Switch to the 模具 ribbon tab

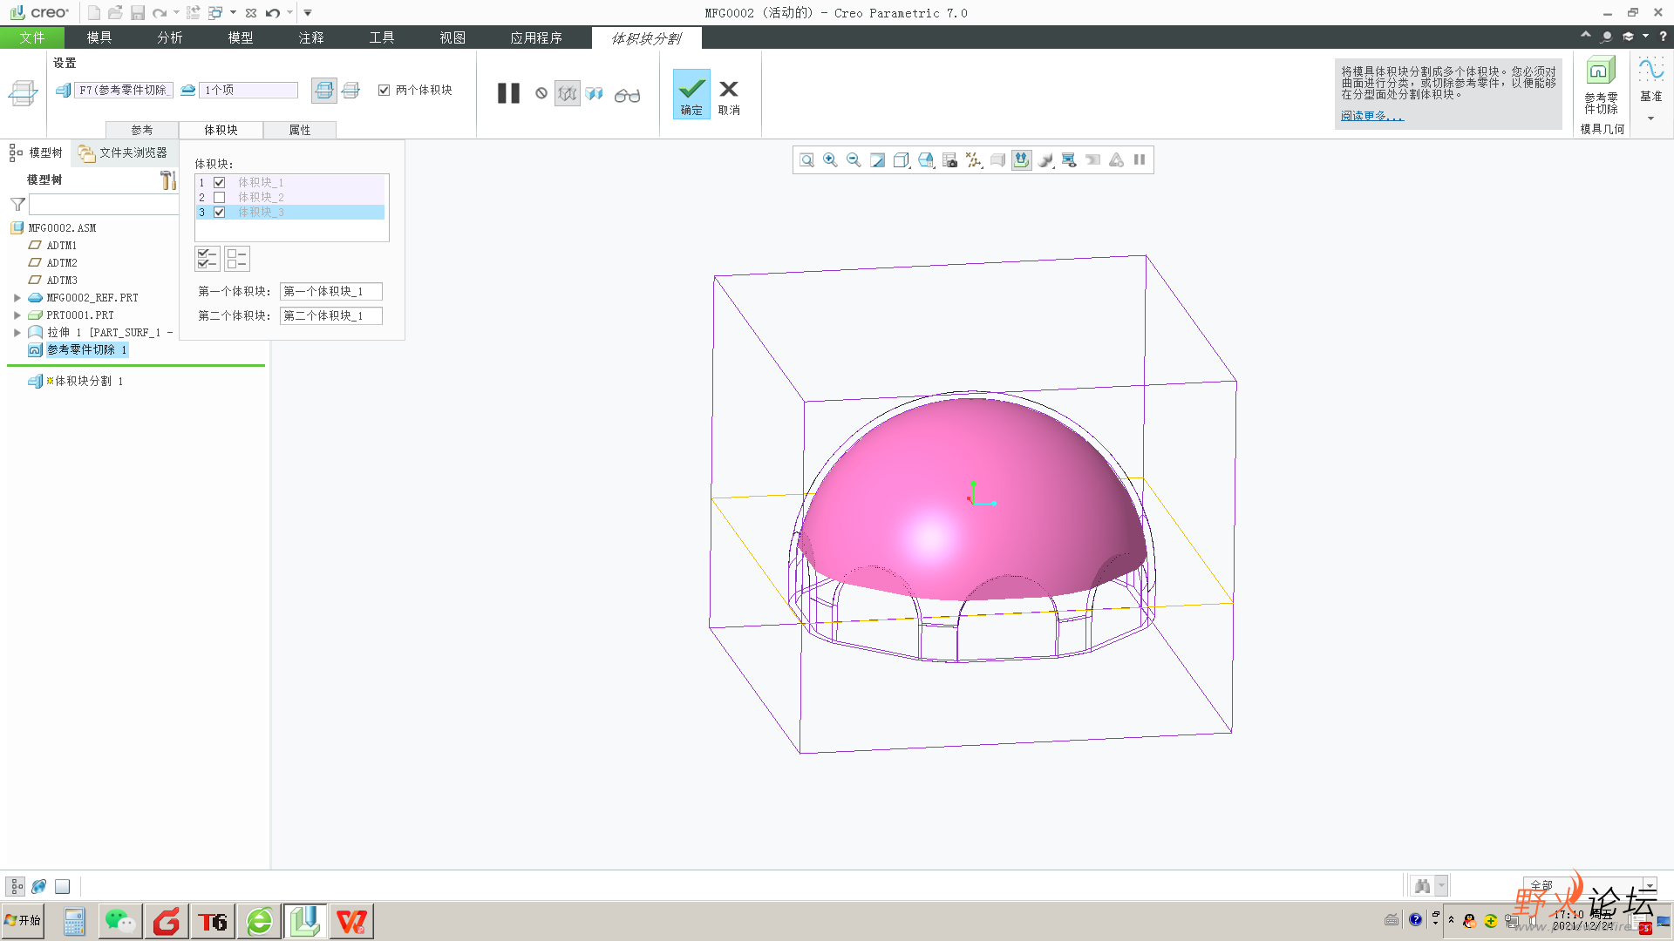[x=99, y=37]
